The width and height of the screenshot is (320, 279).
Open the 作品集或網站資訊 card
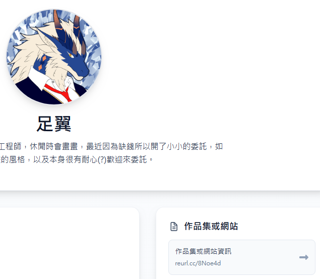[x=242, y=257]
